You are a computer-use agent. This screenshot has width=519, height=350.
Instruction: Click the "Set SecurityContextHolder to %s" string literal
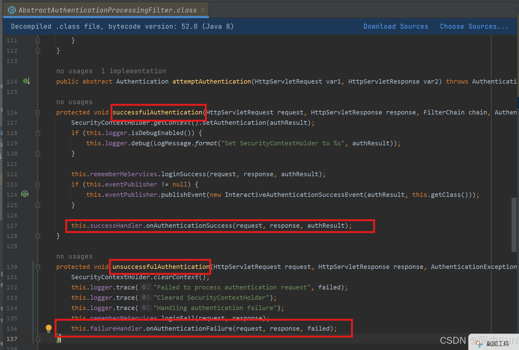[283, 143]
